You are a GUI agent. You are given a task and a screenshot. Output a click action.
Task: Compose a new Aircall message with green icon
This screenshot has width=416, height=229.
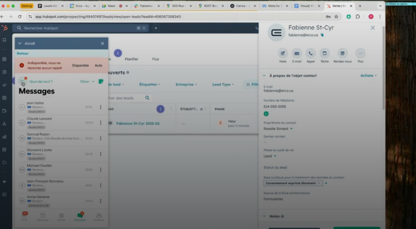coord(101,82)
